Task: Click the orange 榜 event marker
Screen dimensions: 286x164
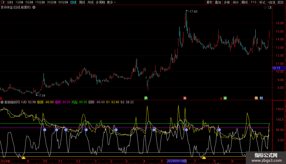Action: tap(256, 98)
